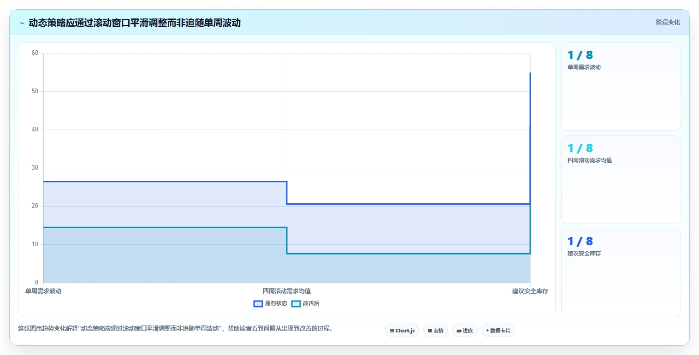Screen dimensions: 699x355
Task: Click the lightning icon beside the title
Action: (22, 23)
